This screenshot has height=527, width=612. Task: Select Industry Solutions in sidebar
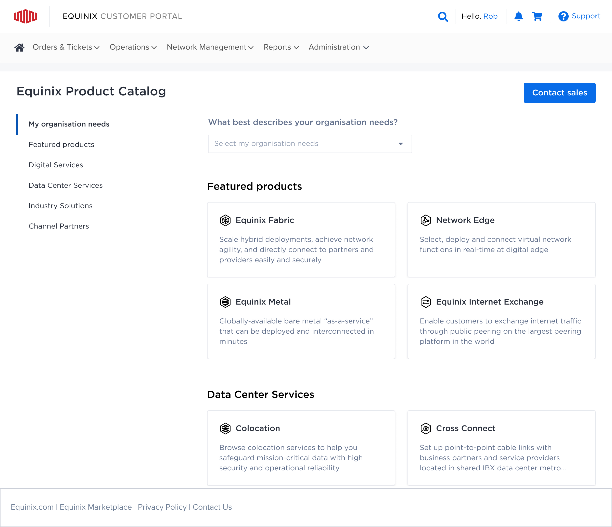pos(60,206)
